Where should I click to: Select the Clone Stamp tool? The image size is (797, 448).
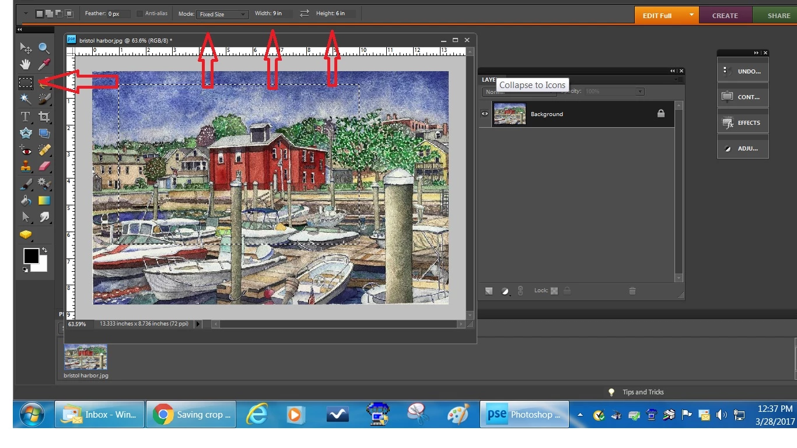26,167
